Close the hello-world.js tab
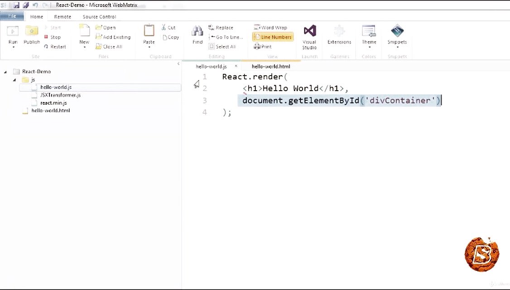This screenshot has height=290, width=510. 236,66
